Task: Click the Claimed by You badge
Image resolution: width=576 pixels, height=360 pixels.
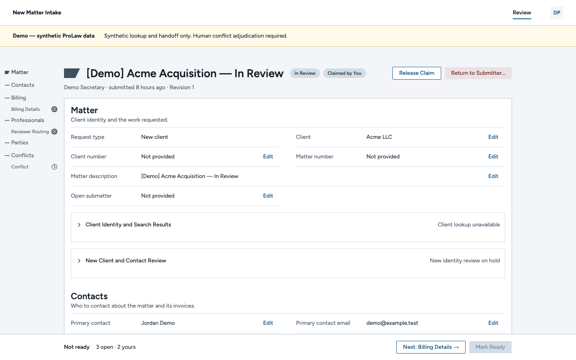Action: tap(344, 73)
